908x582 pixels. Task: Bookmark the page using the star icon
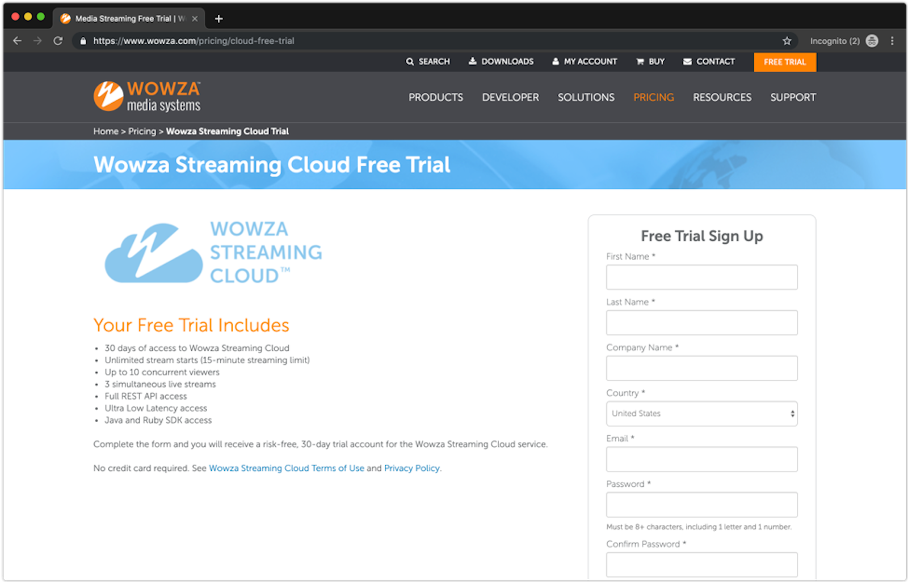pyautogui.click(x=787, y=41)
